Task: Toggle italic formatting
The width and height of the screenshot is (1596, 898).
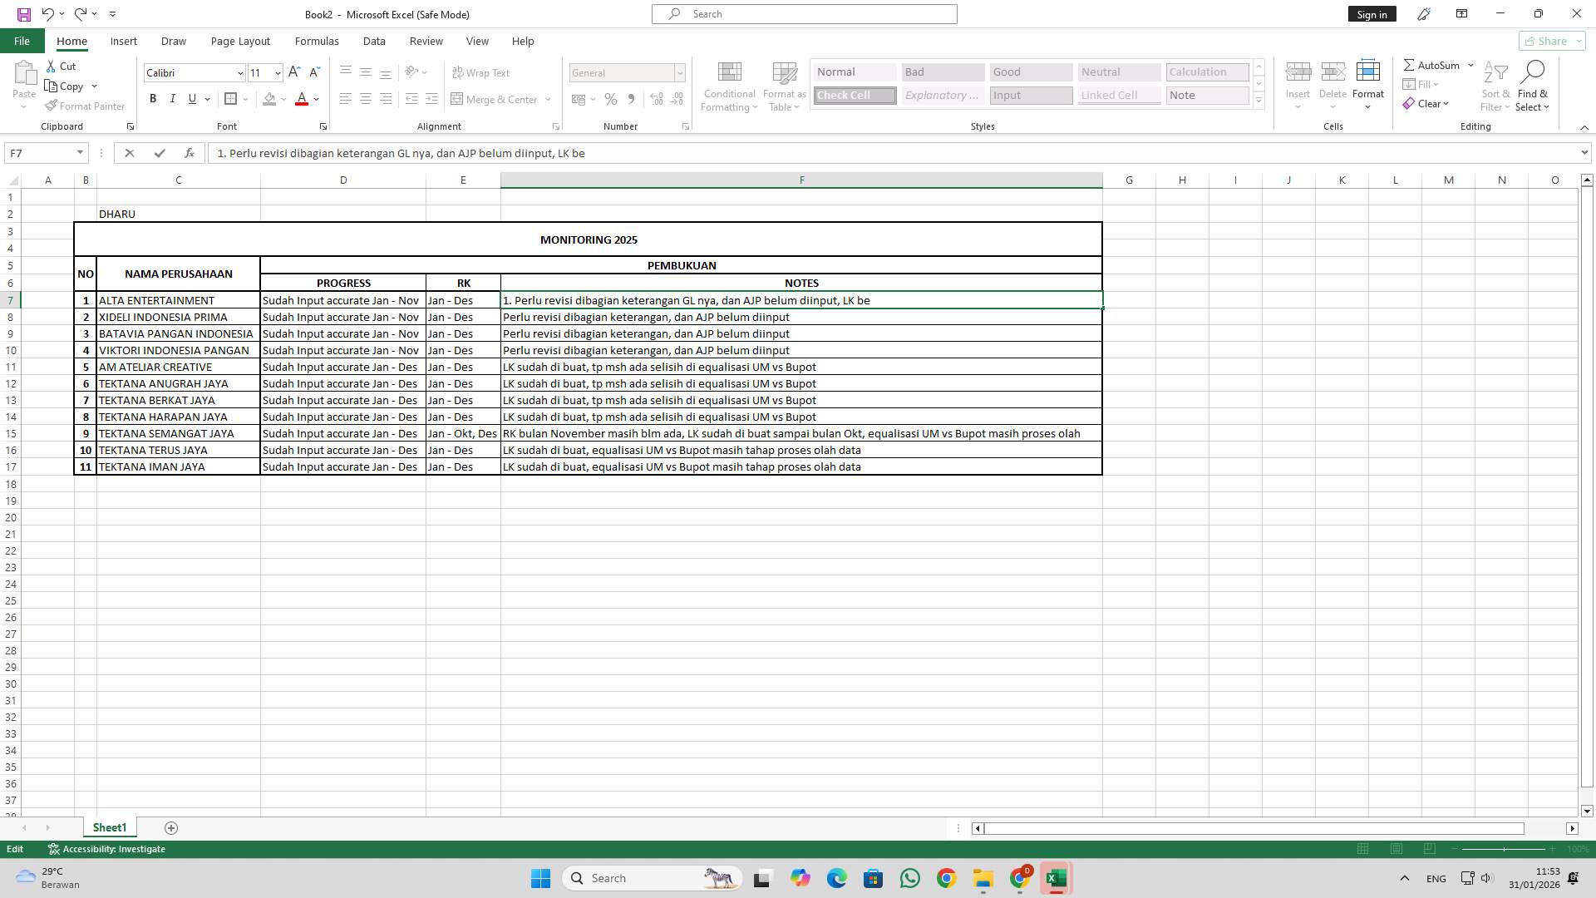Action: click(x=173, y=98)
